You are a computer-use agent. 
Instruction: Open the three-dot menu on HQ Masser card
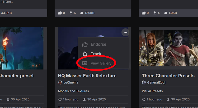coord(125,32)
